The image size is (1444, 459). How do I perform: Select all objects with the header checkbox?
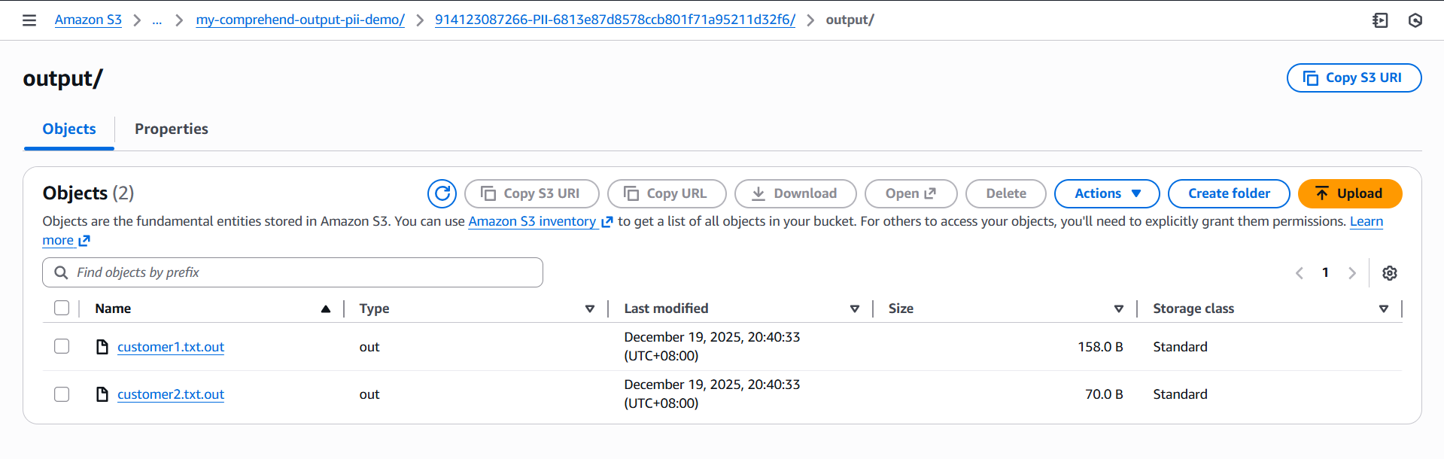(x=61, y=308)
